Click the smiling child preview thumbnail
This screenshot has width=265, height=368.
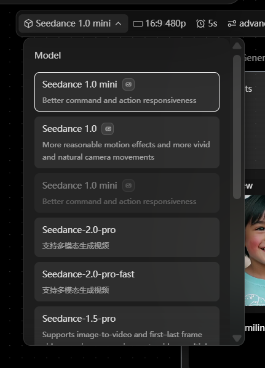pos(255,250)
